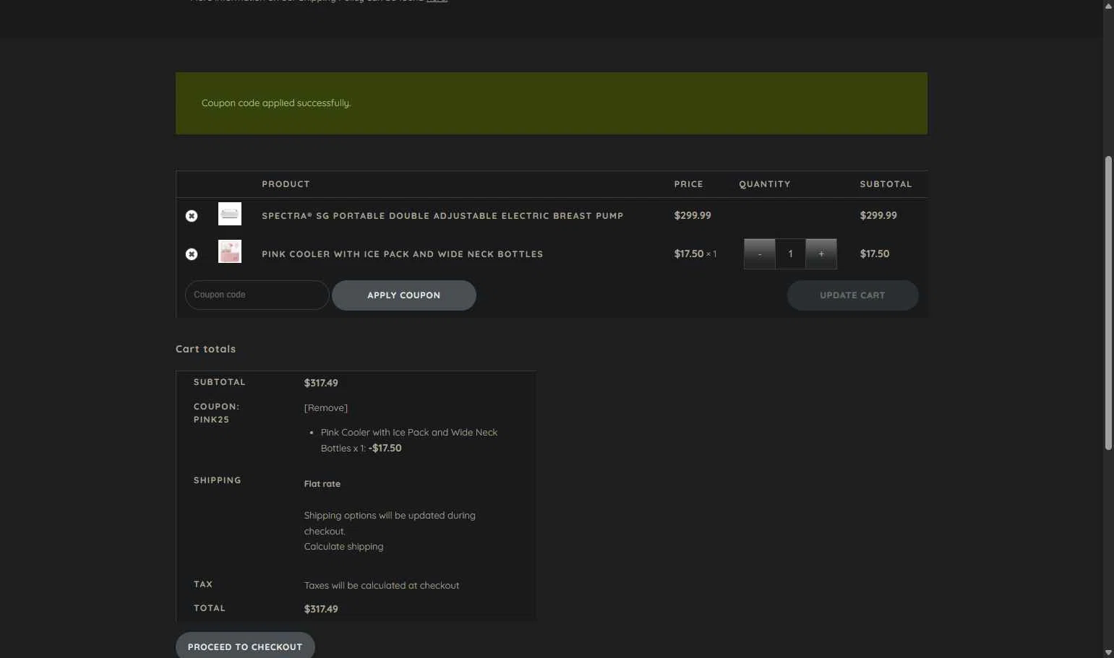Decrease Pink Cooler quantity with minus
The image size is (1114, 658).
pyautogui.click(x=759, y=254)
